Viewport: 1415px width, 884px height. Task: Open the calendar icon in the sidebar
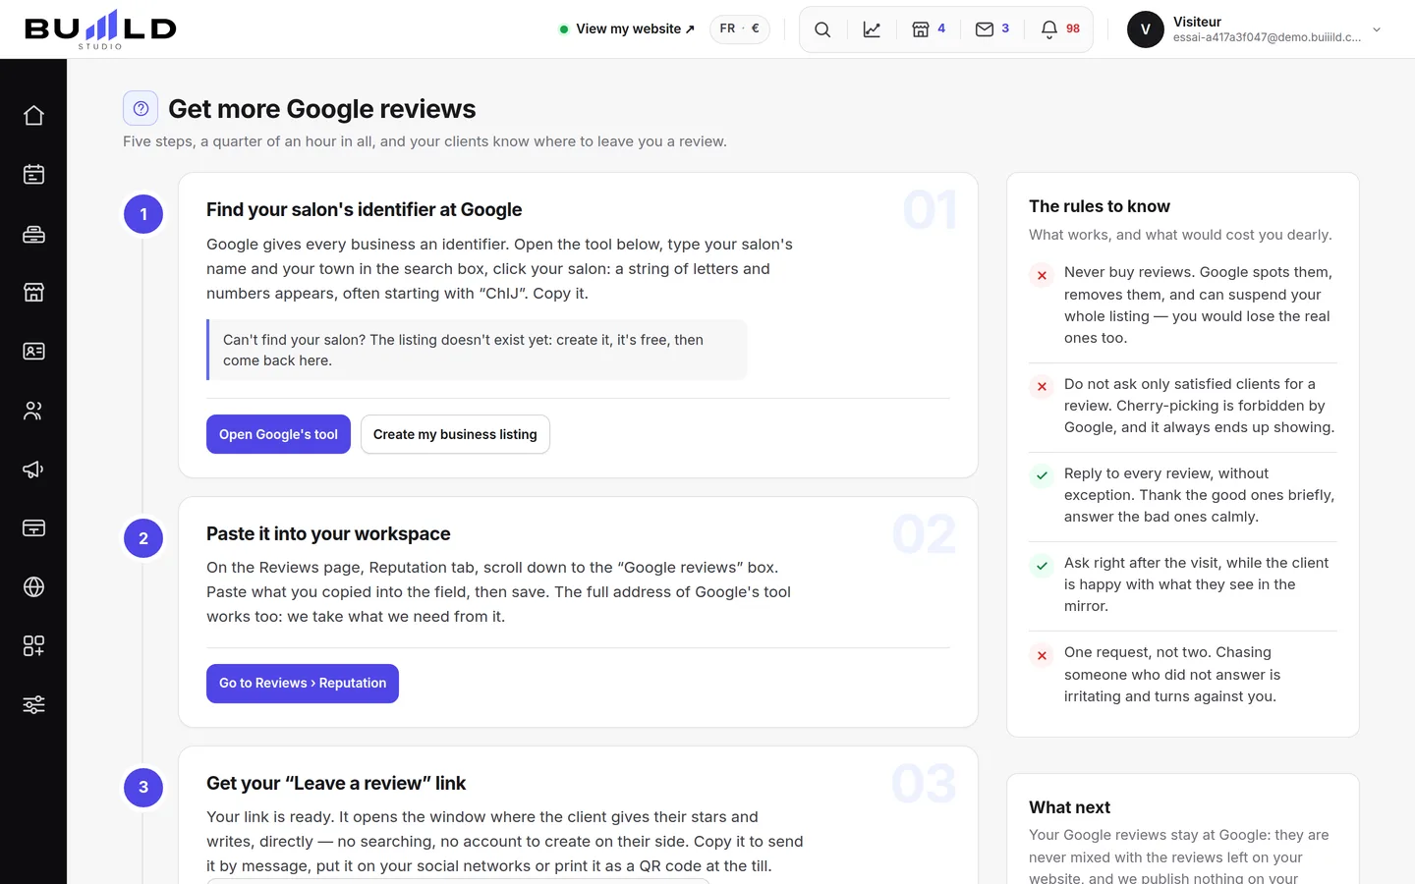33,175
